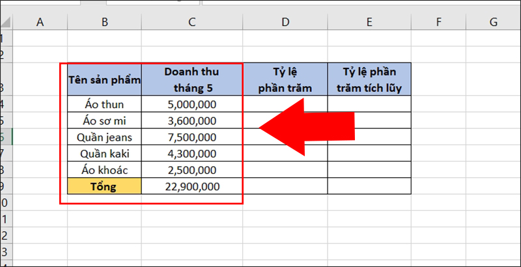This screenshot has height=267, width=521.
Task: Click the 'Doanh thu tháng 5' header cell
Action: tap(192, 79)
